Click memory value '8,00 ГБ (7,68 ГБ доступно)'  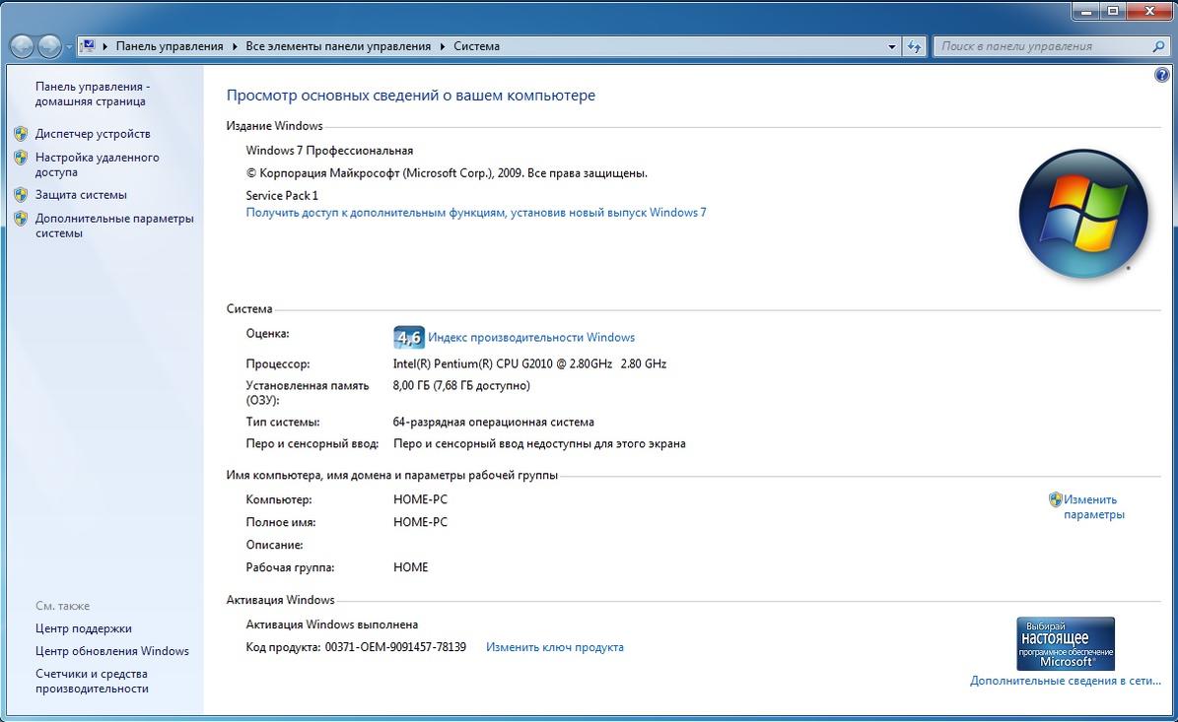point(461,385)
